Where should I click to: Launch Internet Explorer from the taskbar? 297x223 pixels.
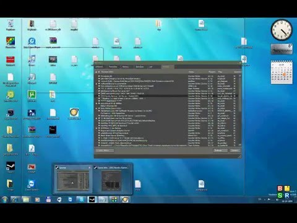tap(15, 199)
